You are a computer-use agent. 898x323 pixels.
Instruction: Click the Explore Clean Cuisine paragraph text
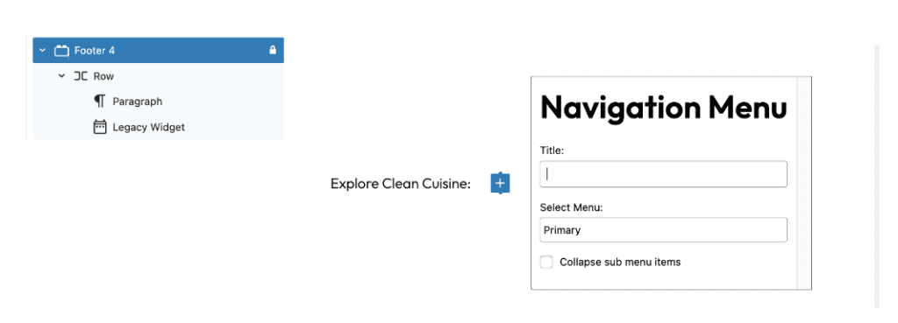(x=400, y=184)
